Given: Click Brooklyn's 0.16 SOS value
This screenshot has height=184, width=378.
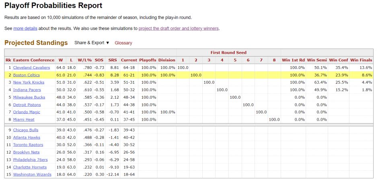Looking at the screenshot, I should [x=100, y=152].
